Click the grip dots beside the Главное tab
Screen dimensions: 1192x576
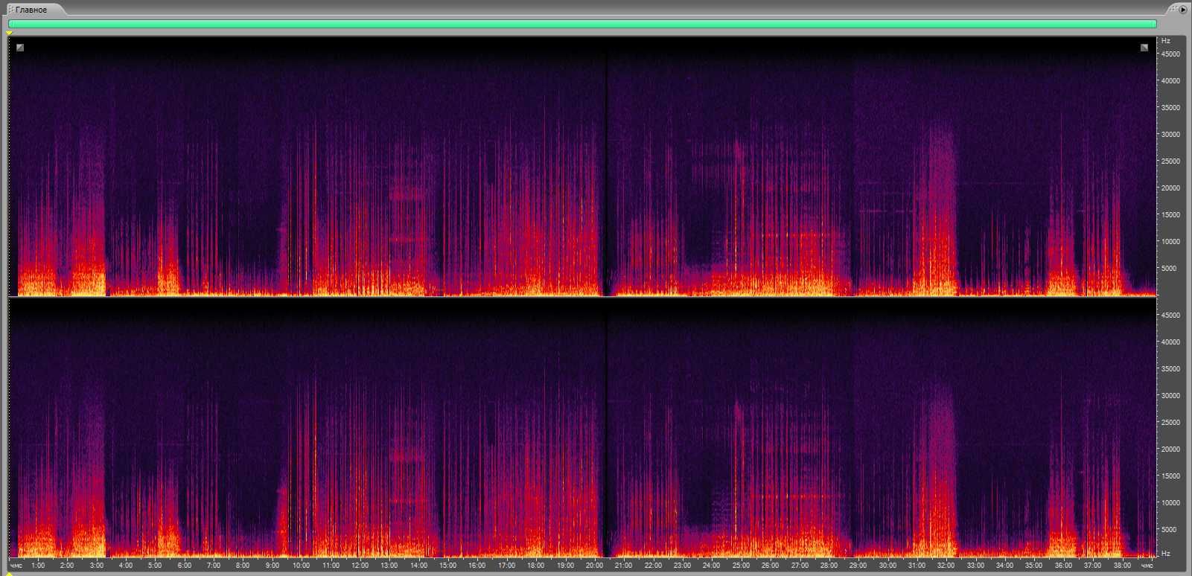pos(10,10)
